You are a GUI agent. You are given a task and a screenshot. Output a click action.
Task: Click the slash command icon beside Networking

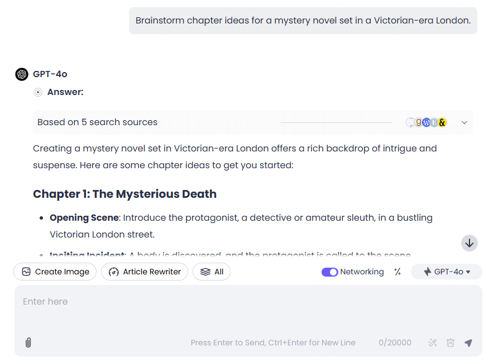point(397,272)
